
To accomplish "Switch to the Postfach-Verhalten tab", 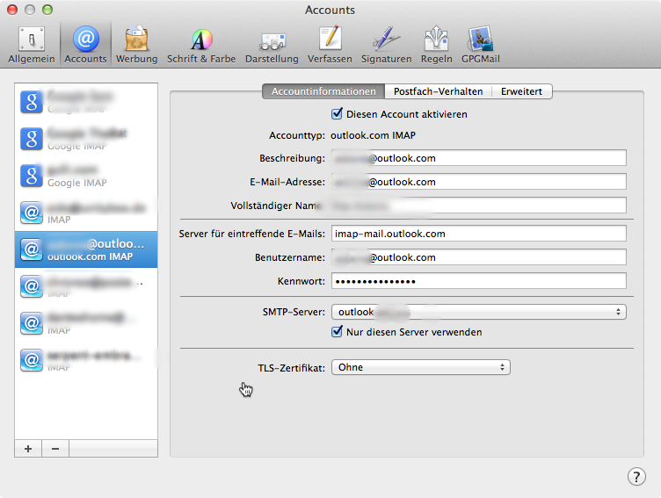I will click(438, 91).
